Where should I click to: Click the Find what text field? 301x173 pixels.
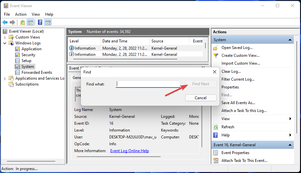[148, 84]
